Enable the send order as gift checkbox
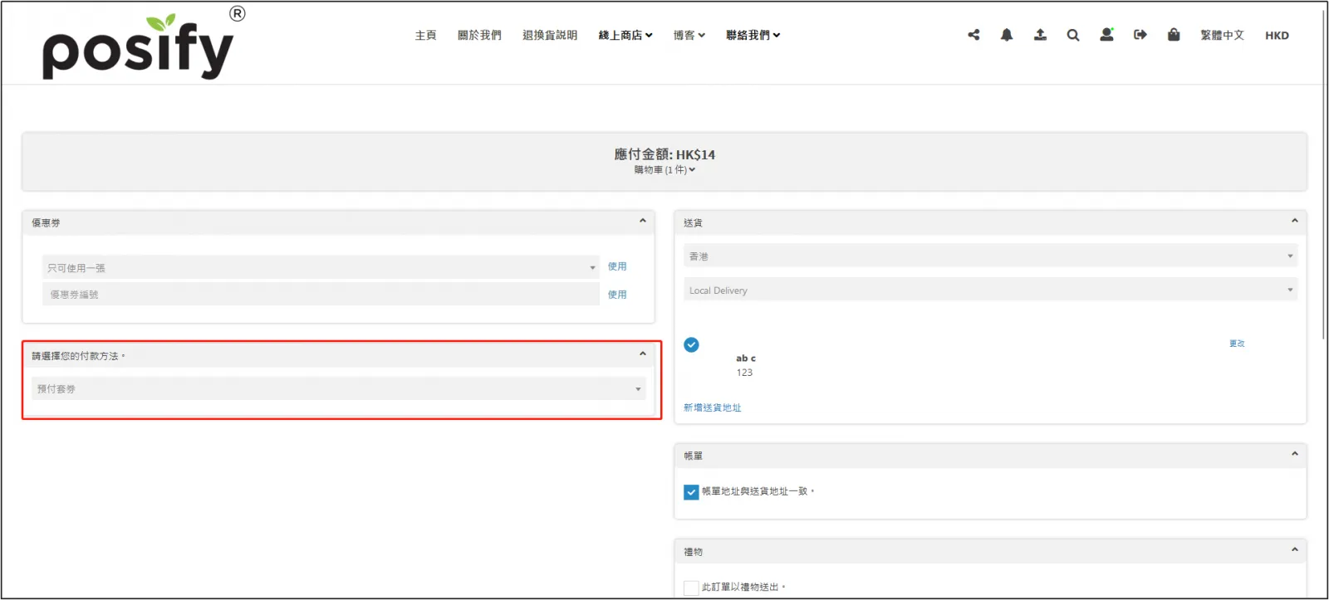This screenshot has width=1329, height=600. (691, 588)
